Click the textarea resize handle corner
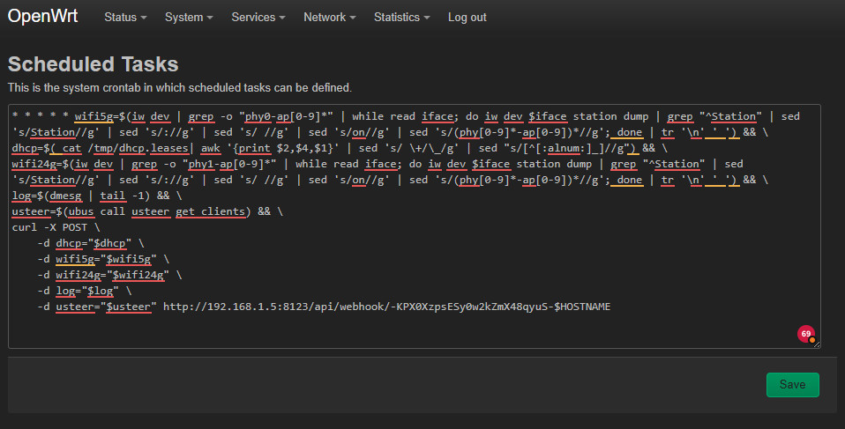The width and height of the screenshot is (845, 429). (816, 344)
